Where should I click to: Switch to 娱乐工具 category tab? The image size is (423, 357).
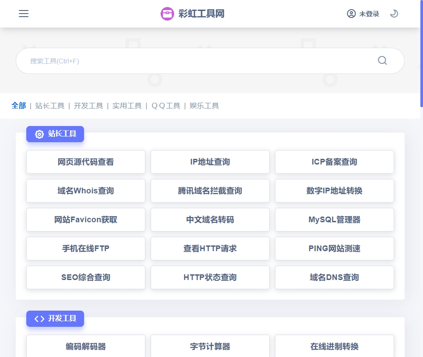pyautogui.click(x=204, y=105)
